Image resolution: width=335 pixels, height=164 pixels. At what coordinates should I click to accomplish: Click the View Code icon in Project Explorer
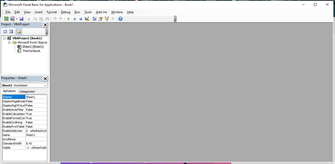(x=5, y=31)
